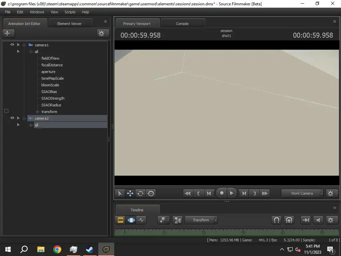Open the Scripts menu

point(70,12)
